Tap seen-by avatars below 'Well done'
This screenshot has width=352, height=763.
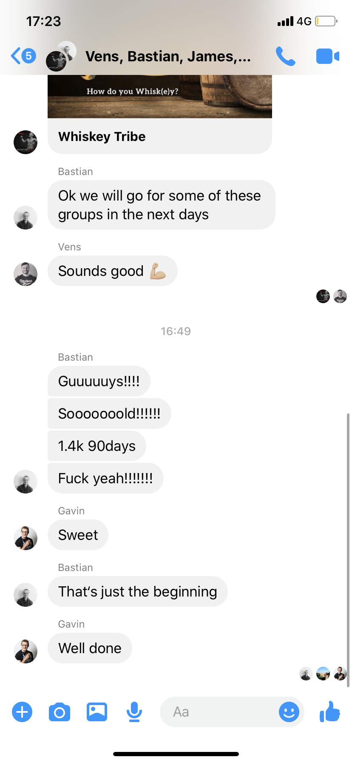[x=323, y=674]
